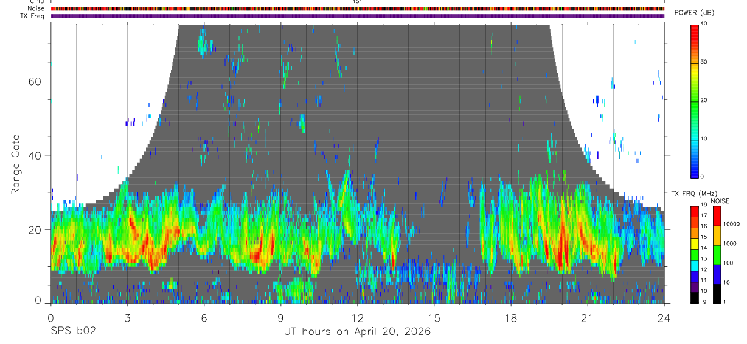Click the "21" UT hour tick label
Image resolution: width=747 pixels, height=344 pixels.
coord(587,317)
